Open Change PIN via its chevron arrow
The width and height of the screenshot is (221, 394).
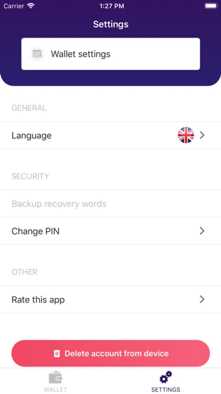click(202, 231)
